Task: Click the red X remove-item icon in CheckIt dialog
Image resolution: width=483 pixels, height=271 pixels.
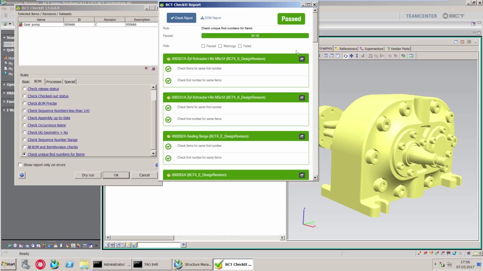Action: point(146,69)
